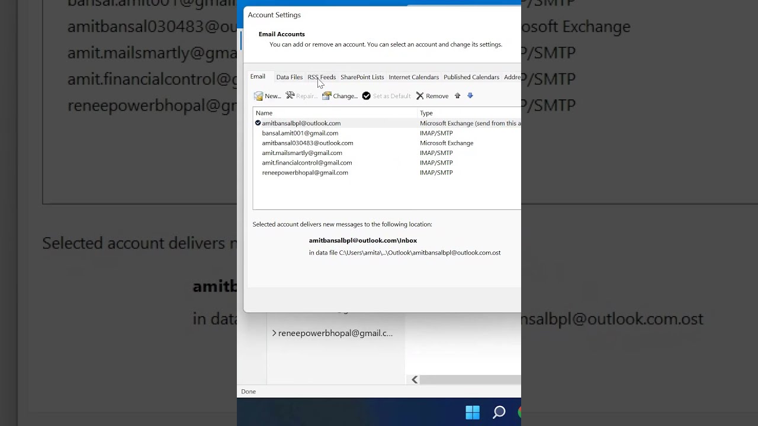Open the cut-off Address Books tab
Image resolution: width=758 pixels, height=426 pixels.
(x=512, y=77)
